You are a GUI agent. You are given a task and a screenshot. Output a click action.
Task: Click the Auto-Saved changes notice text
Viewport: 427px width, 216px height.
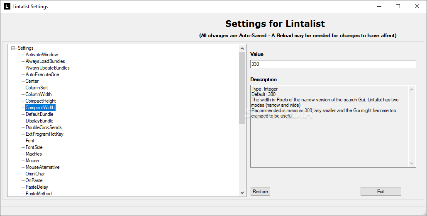coord(298,36)
